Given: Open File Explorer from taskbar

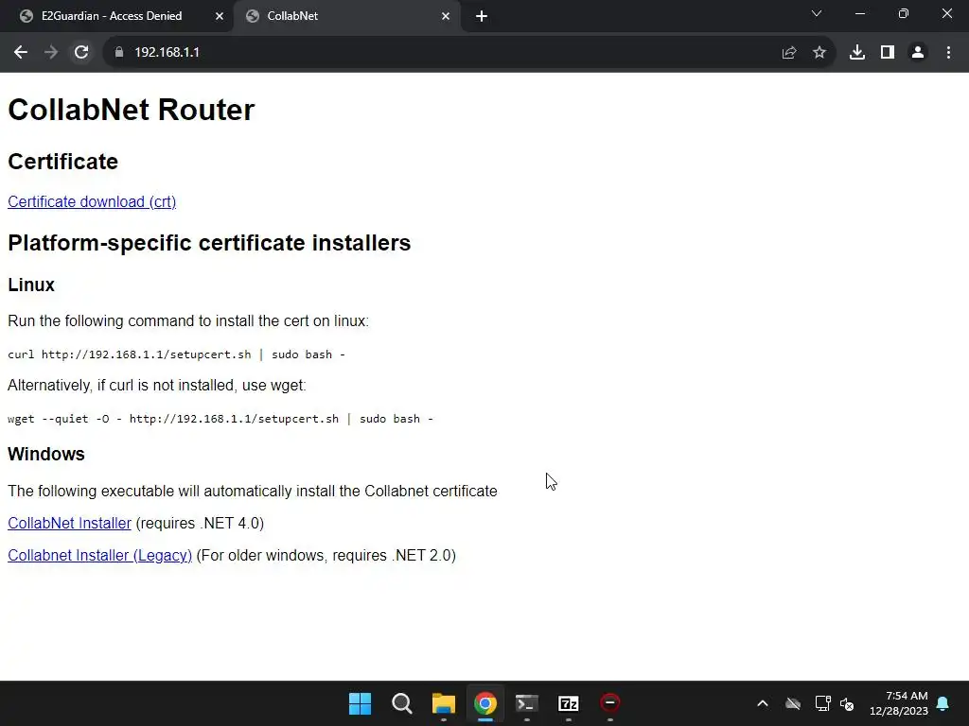Looking at the screenshot, I should pyautogui.click(x=444, y=703).
